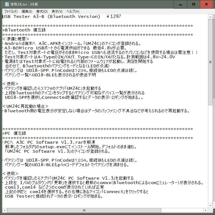Click the horizontal scrollbar right arrow
The width and height of the screenshot is (215, 215).
coord(205,210)
